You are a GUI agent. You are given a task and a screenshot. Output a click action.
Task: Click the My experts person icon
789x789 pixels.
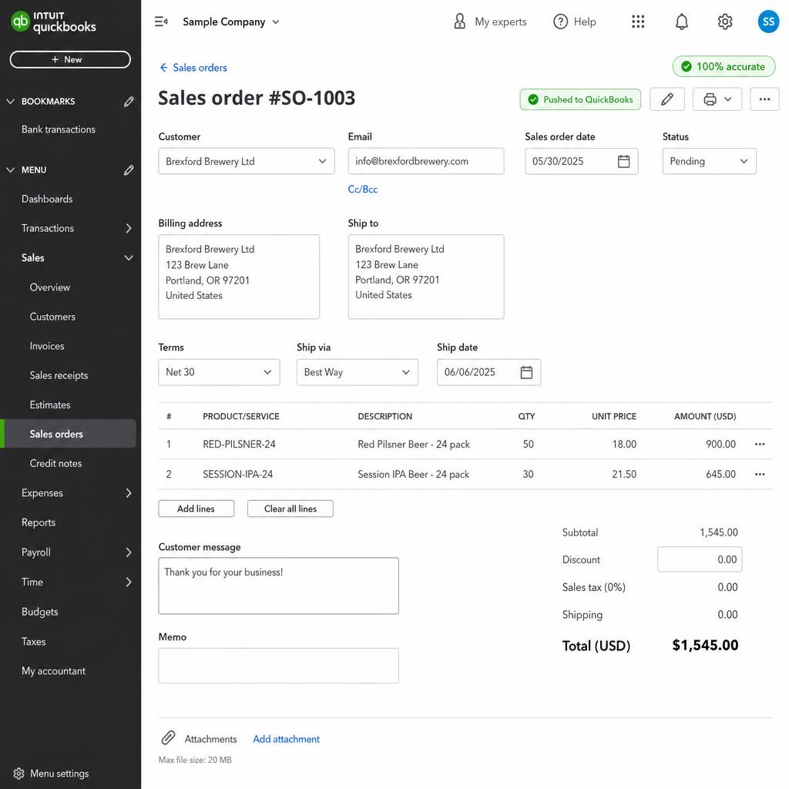[x=459, y=21]
